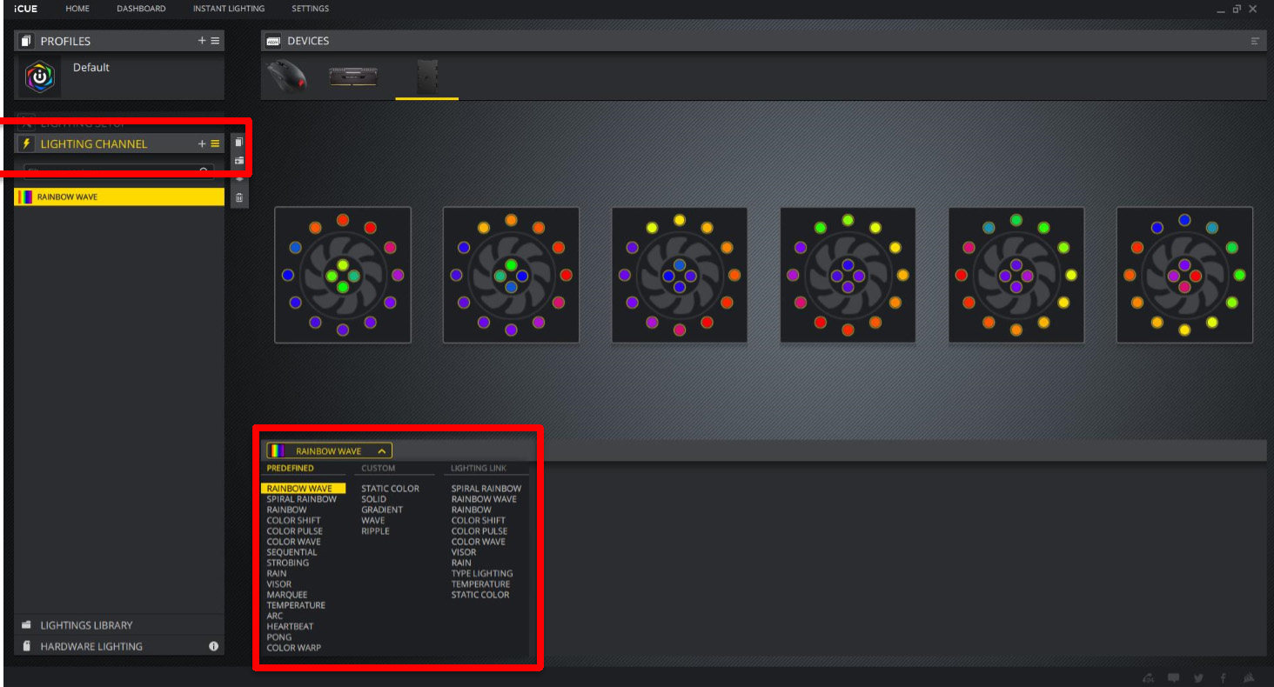Choose Spiral Rainbow under Predefined
The image size is (1274, 687).
[x=301, y=499]
